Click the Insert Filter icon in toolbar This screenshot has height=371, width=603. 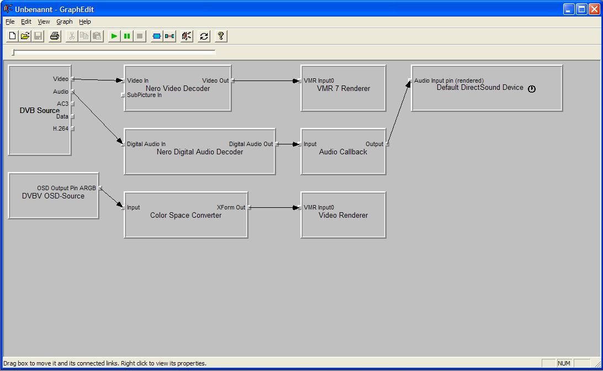157,36
